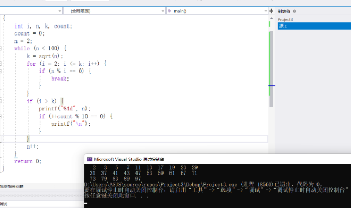Click the editor scrollbar up arrow
Viewport: 351px width, 208px height.
point(271,18)
